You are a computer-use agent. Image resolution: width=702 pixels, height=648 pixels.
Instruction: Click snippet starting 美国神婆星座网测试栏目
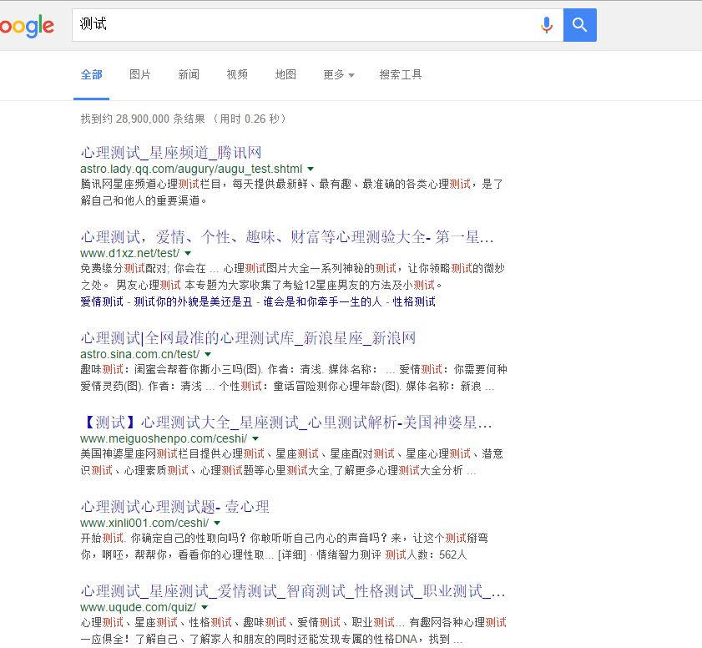pos(292,462)
